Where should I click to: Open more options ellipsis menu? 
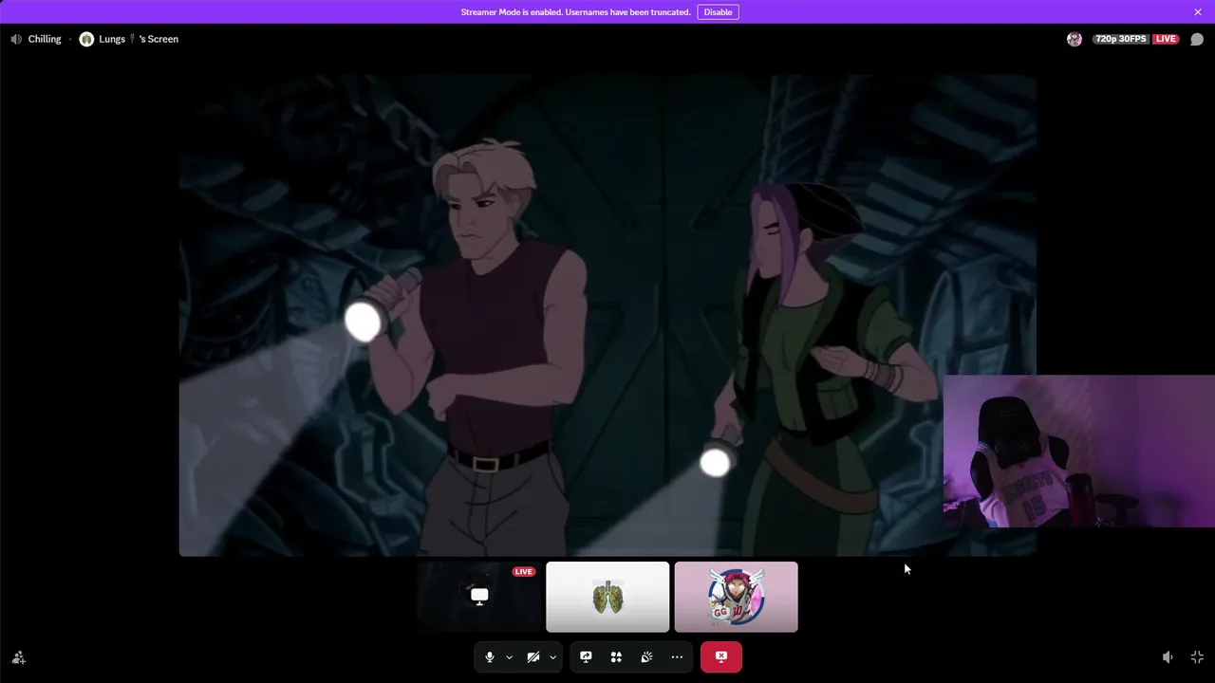tap(677, 656)
